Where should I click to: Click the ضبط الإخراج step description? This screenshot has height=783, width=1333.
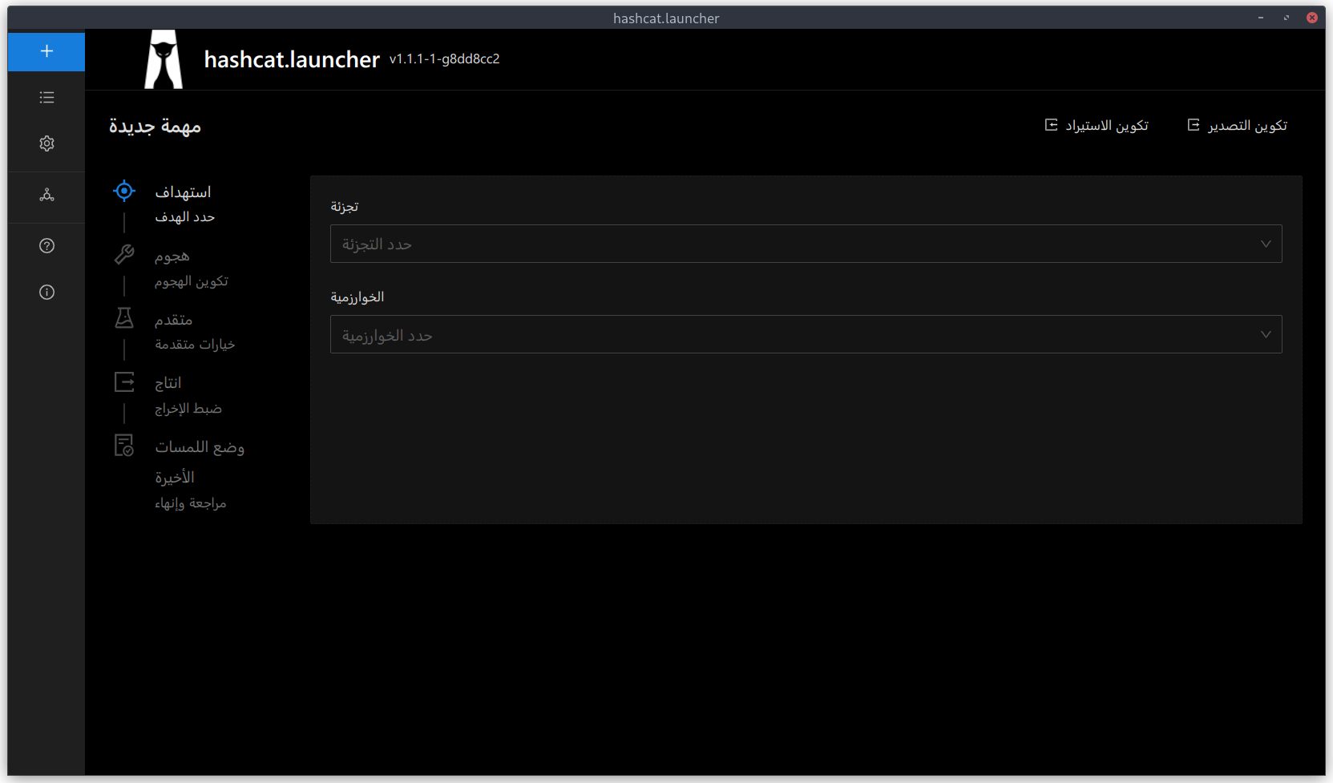click(188, 409)
